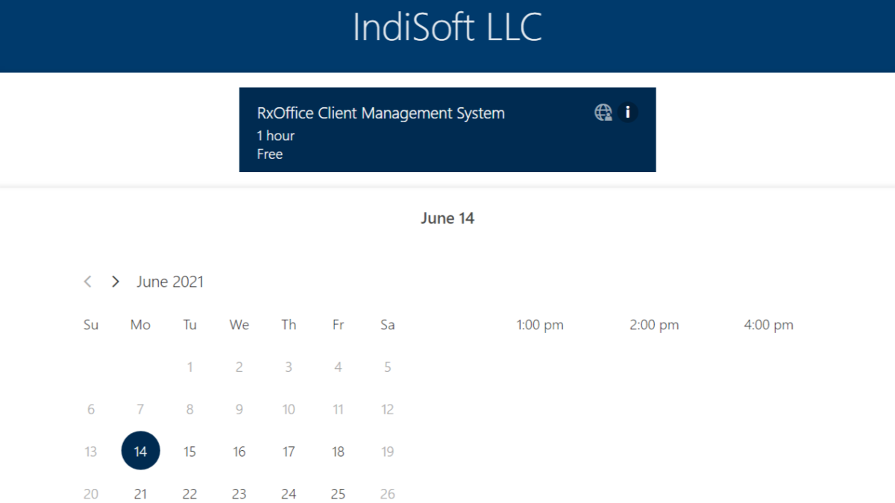The height and width of the screenshot is (503, 895).
Task: Click the service information icon
Action: [x=628, y=113]
